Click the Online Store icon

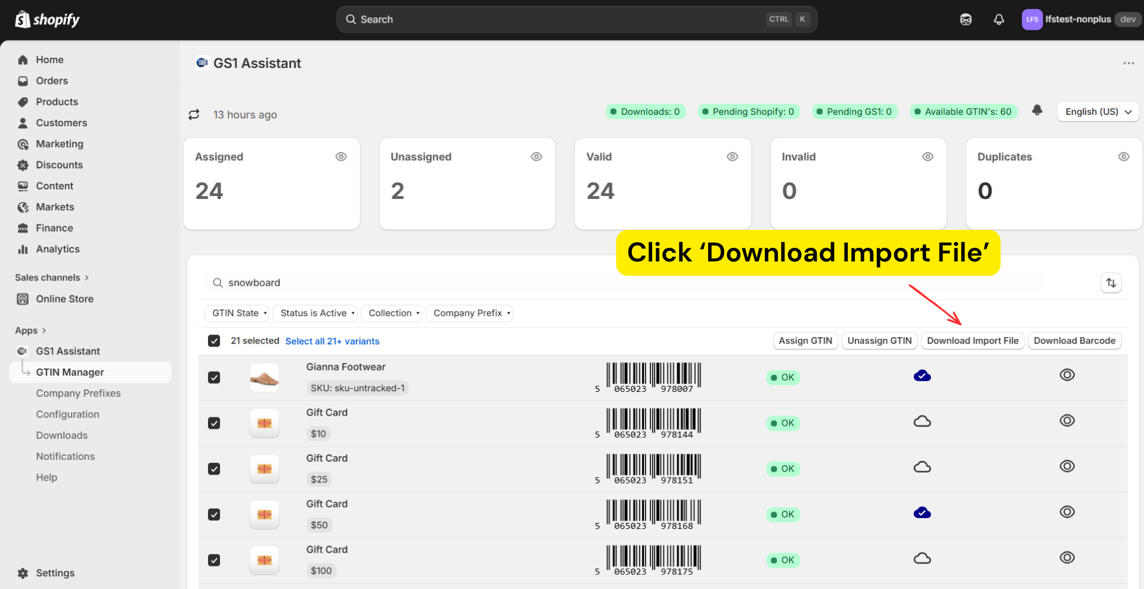[23, 299]
